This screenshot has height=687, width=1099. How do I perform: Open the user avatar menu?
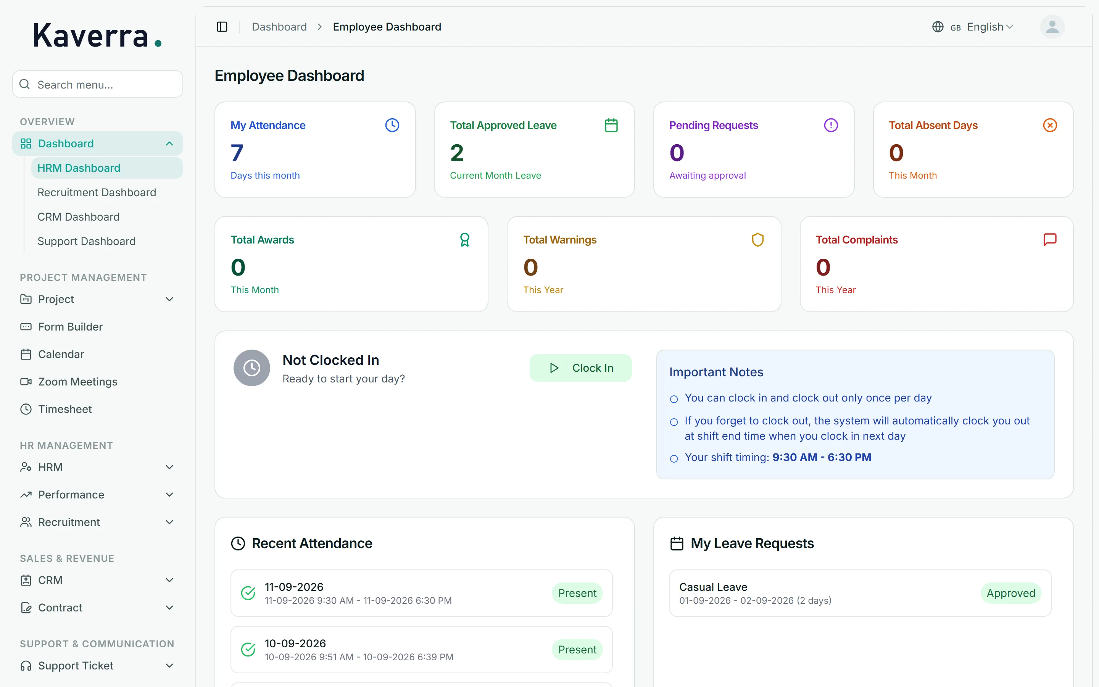pyautogui.click(x=1052, y=27)
